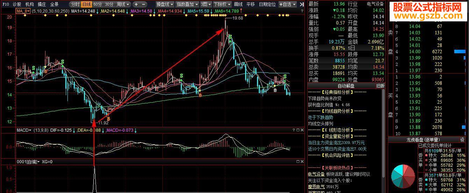The image size is (469, 193).
Task: Click sell level 4 price 14.00
Action: coord(415,51)
